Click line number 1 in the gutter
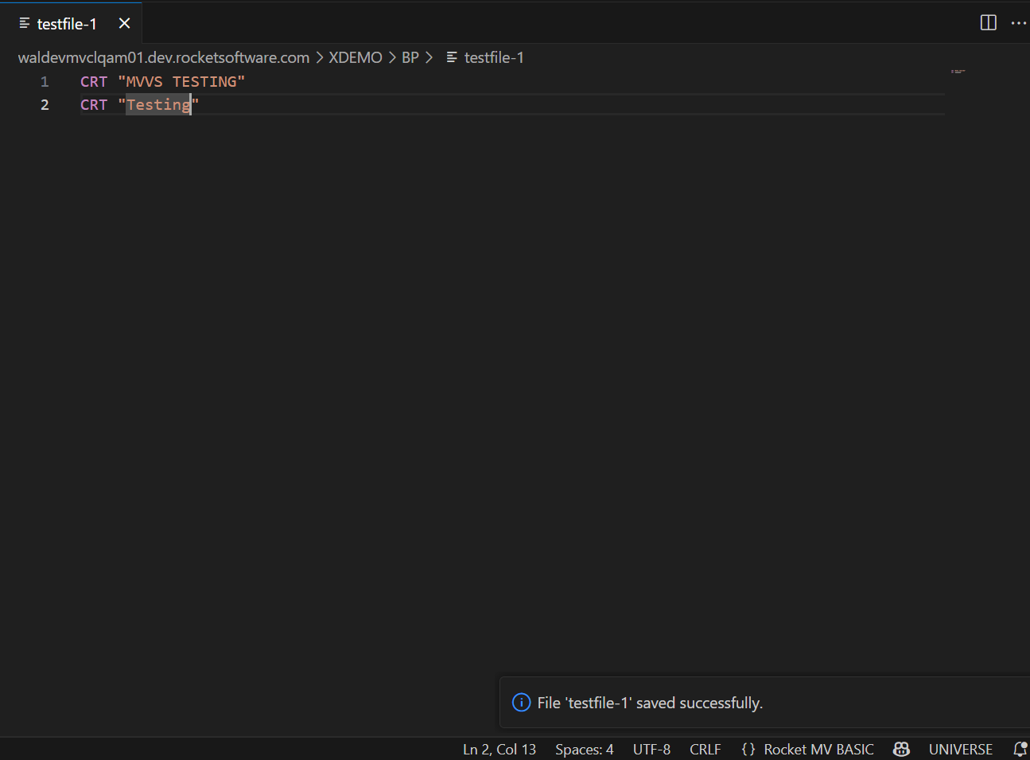The image size is (1030, 760). tap(45, 82)
